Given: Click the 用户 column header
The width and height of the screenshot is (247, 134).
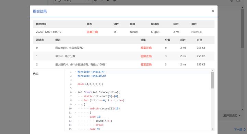Looking at the screenshot, I should (194, 24).
